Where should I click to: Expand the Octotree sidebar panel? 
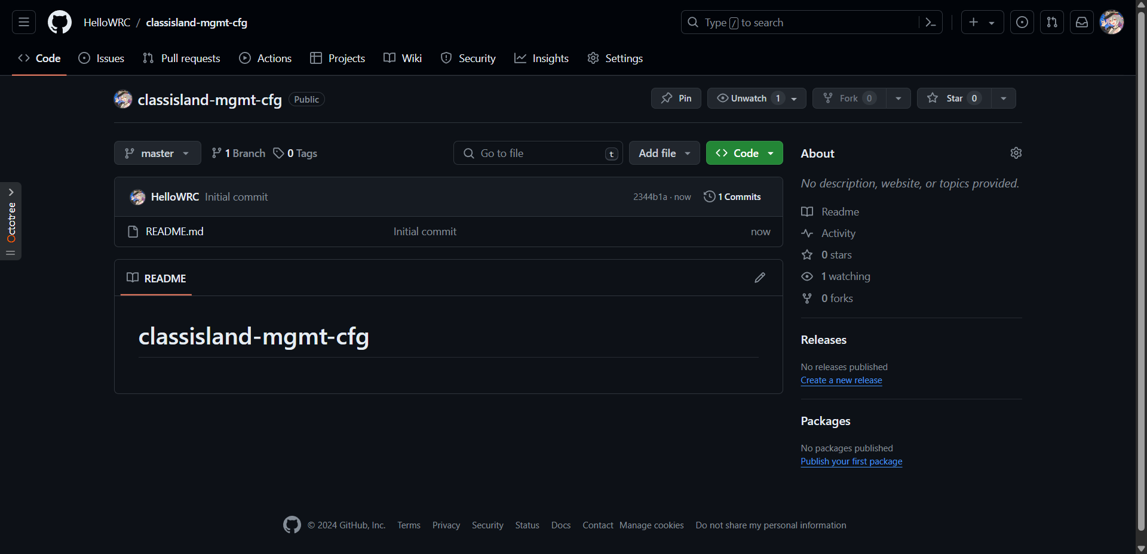[x=11, y=192]
